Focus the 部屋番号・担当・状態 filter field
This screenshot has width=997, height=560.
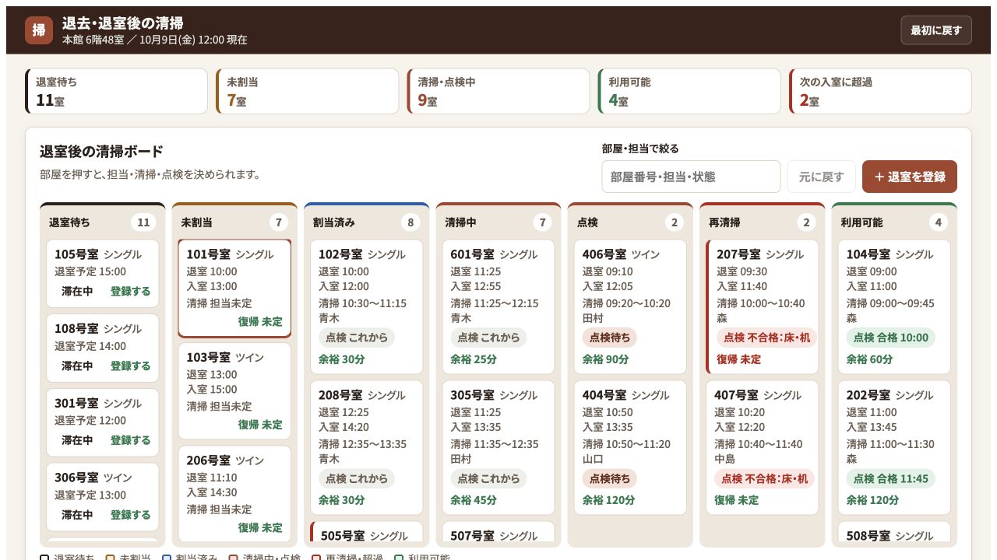691,177
